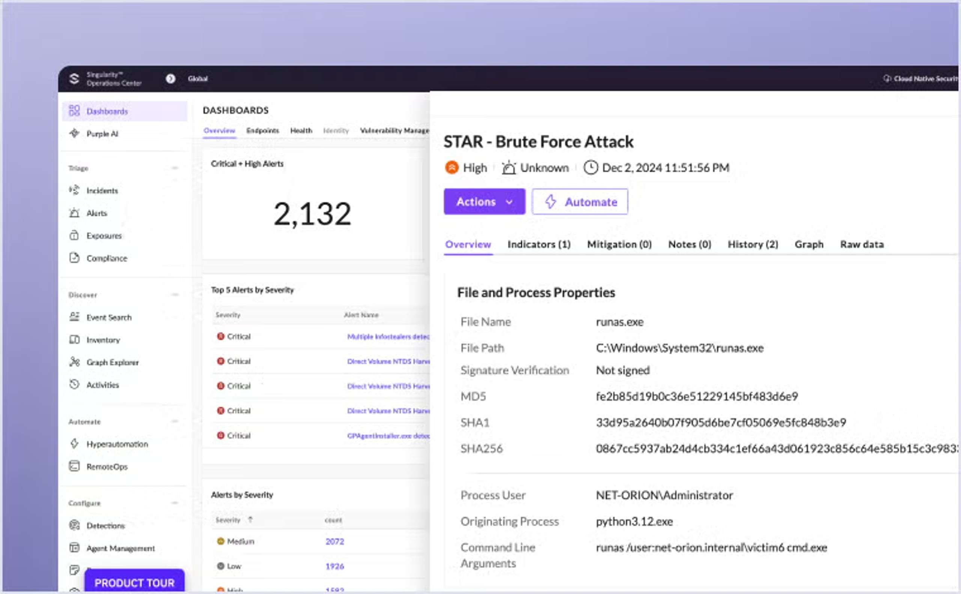Sort by the Severity column arrow
The height and width of the screenshot is (594, 961).
click(x=250, y=519)
